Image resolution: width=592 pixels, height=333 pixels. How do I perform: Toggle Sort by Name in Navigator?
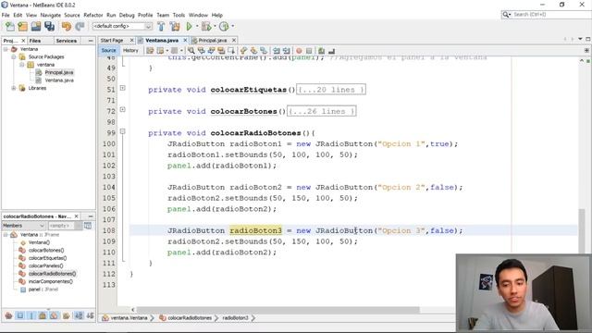pos(79,315)
